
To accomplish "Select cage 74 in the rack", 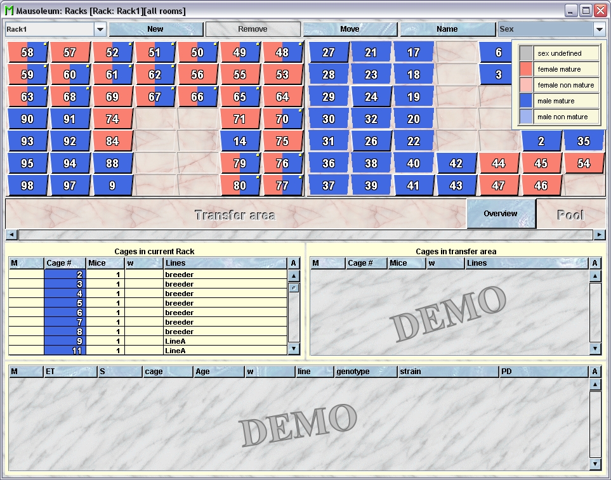I will click(112, 119).
